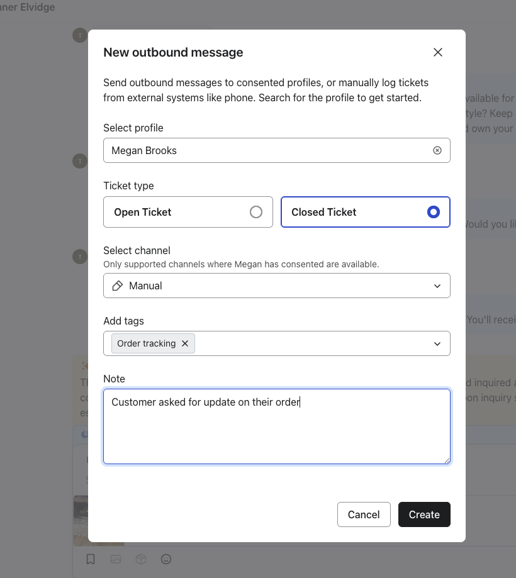Select the Closed Ticket radio option
Screen dimensions: 516x578
433,212
